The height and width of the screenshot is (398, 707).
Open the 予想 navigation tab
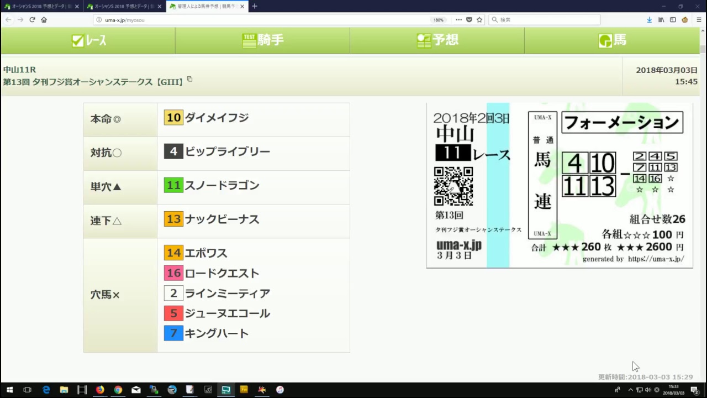[x=437, y=40]
